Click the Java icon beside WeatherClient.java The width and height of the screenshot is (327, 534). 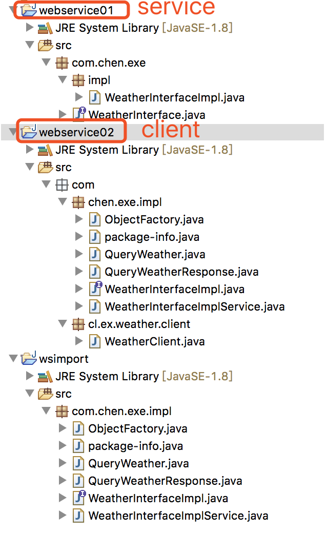point(94,341)
